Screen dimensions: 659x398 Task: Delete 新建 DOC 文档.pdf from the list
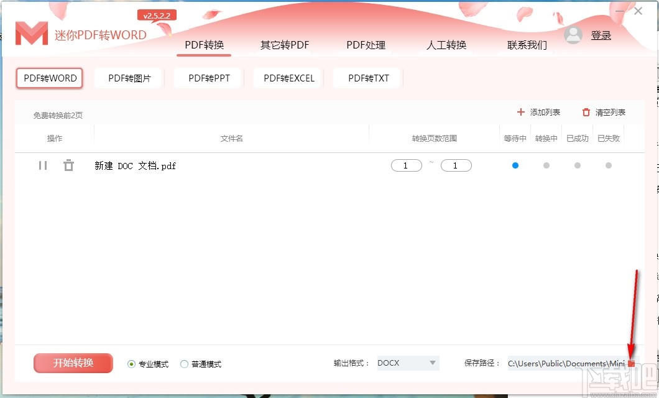(69, 165)
